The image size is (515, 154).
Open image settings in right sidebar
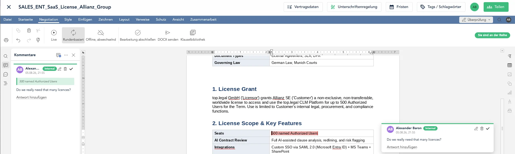(510, 74)
